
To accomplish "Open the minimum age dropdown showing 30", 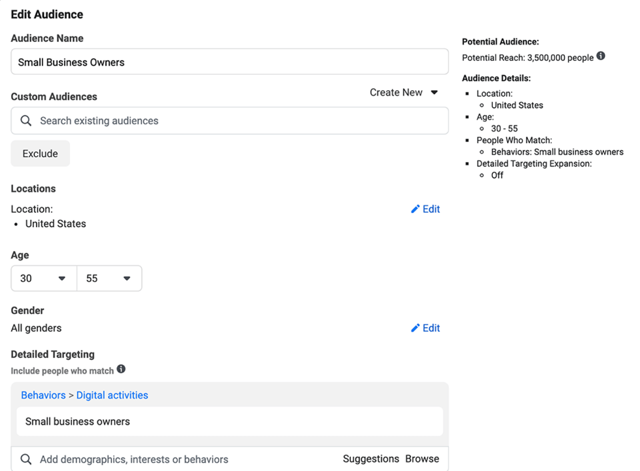I will pyautogui.click(x=43, y=278).
